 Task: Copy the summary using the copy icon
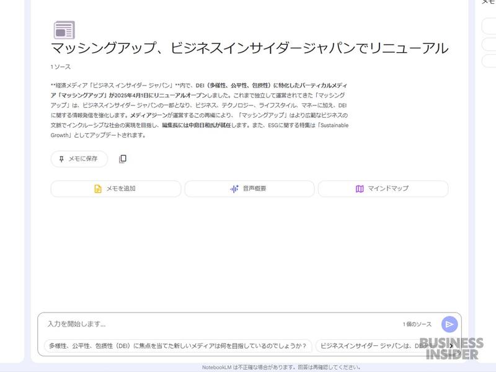pos(123,159)
